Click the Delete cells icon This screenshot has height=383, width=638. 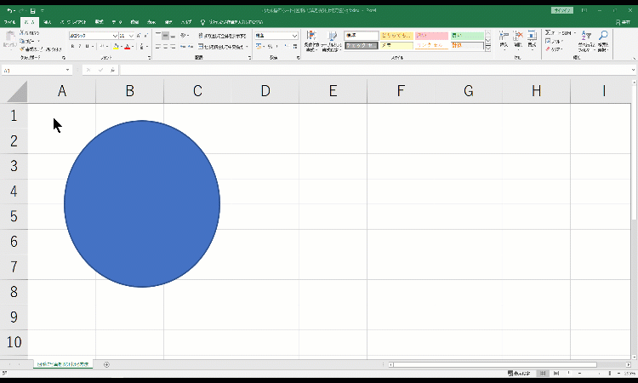tap(517, 38)
